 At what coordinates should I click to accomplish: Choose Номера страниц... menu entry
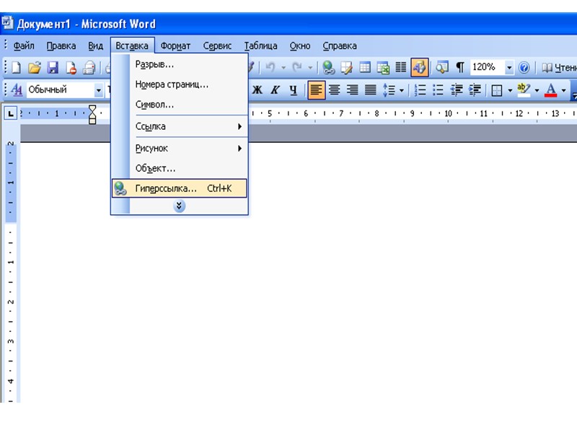(x=179, y=84)
